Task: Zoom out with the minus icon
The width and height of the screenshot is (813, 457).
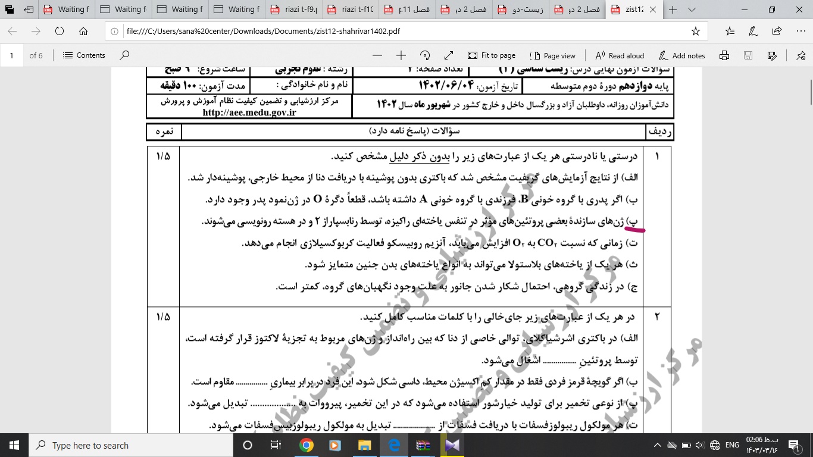Action: point(377,55)
